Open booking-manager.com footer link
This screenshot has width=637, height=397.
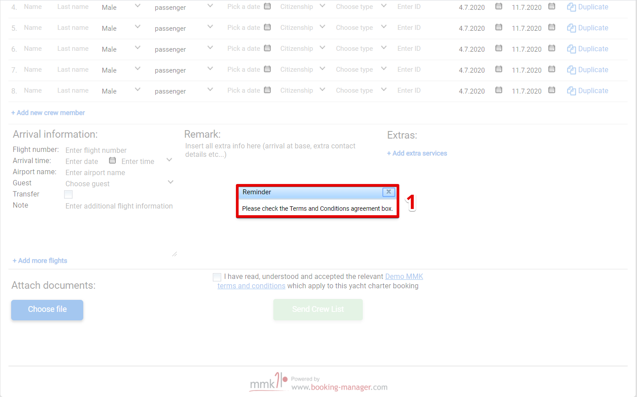coord(339,387)
